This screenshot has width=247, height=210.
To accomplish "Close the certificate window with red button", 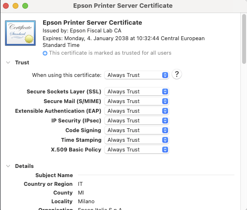I will point(6,6).
